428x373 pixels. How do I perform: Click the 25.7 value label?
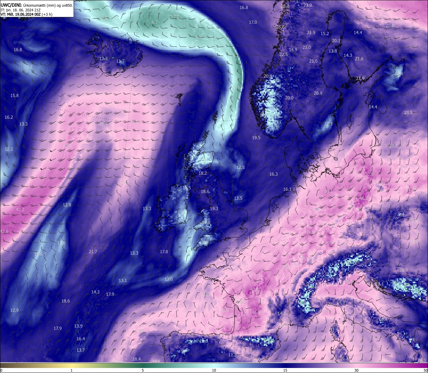point(404,270)
